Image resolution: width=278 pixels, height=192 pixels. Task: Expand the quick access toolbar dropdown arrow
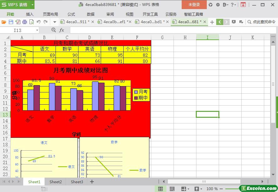pos(55,22)
